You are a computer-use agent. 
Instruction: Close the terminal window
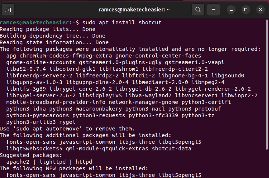click(261, 10)
